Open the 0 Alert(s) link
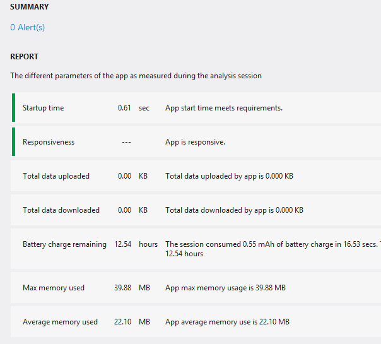Screen dimensions: 381x344 point(27,27)
